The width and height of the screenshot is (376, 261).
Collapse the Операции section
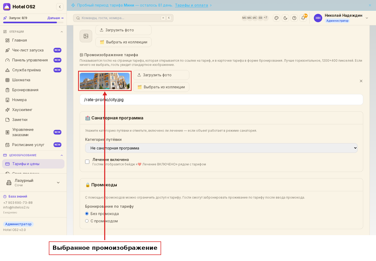point(62,32)
